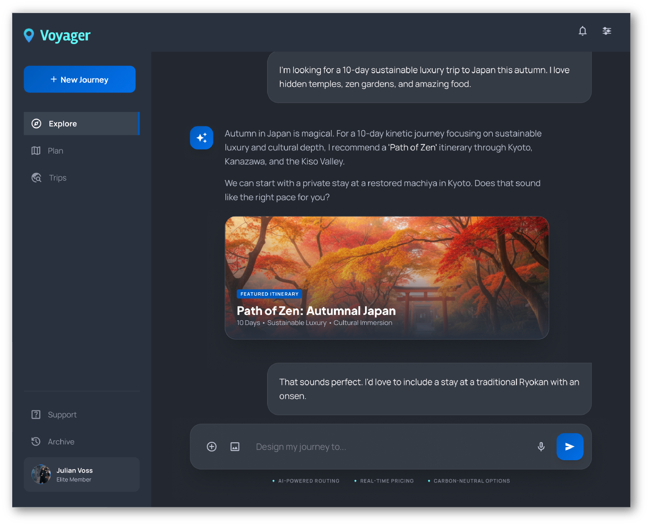Send the message with arrow button
The height and width of the screenshot is (526, 649).
point(570,447)
